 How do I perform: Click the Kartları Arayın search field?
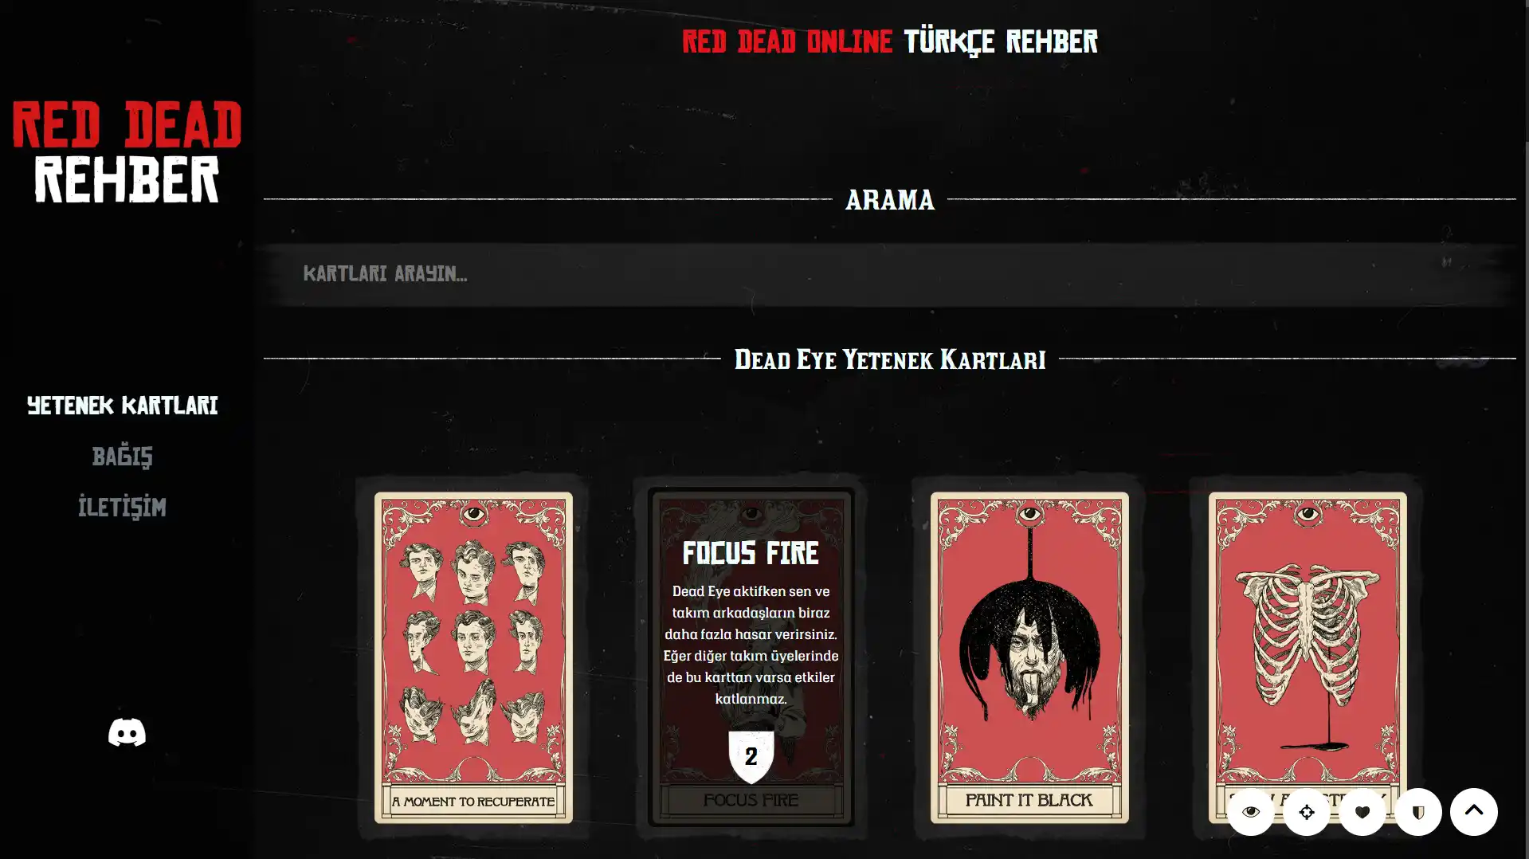pos(889,274)
